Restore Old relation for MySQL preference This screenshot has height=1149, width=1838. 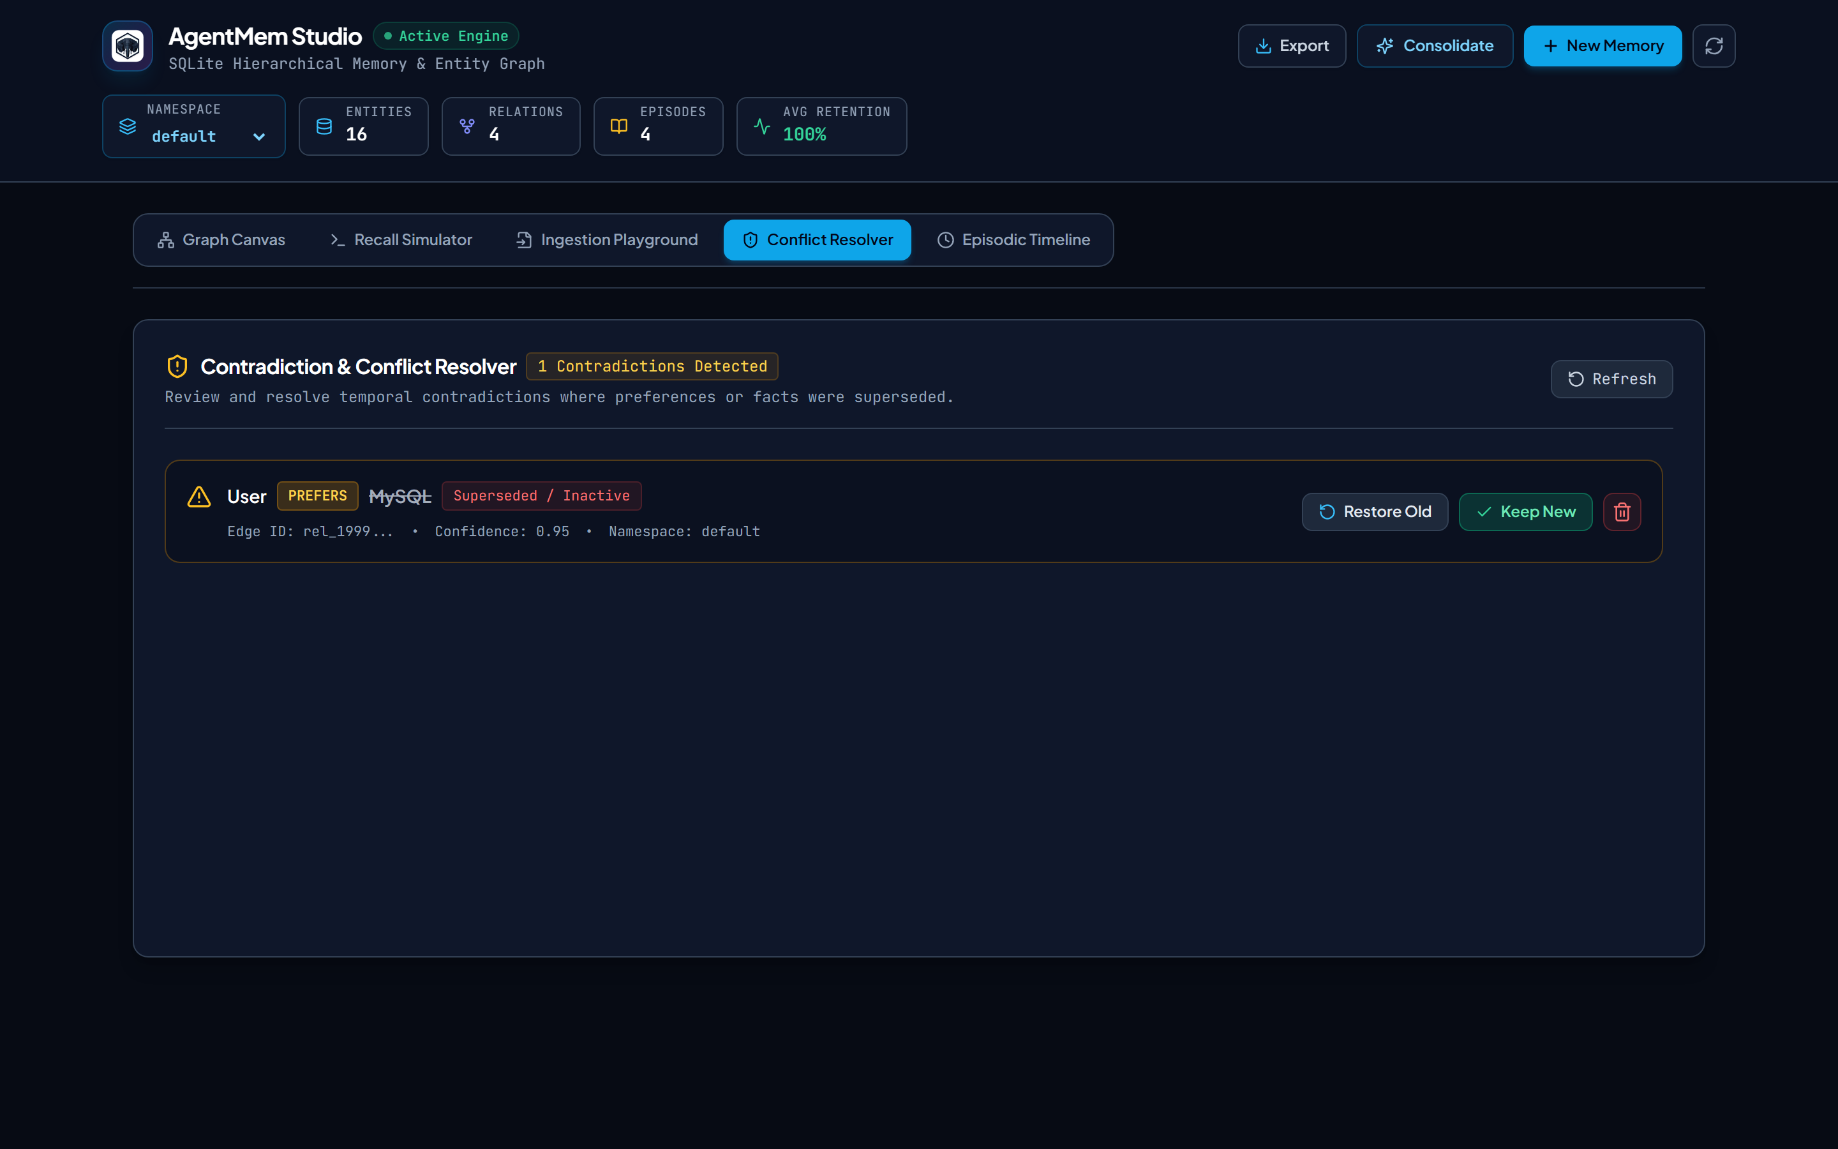coord(1375,511)
